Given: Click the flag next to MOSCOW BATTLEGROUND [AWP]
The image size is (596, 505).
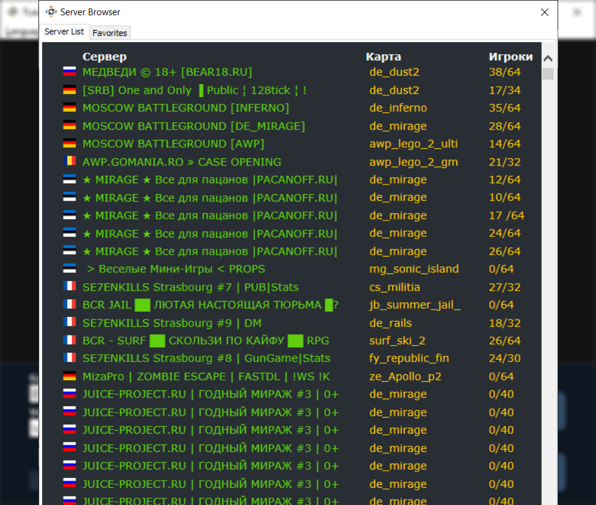Looking at the screenshot, I should point(70,144).
